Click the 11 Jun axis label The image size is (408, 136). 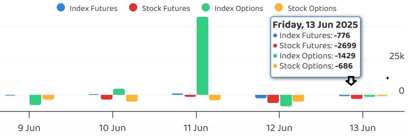(x=196, y=128)
